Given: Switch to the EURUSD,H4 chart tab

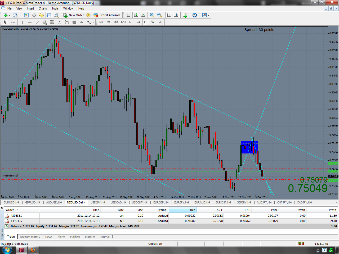Looking at the screenshot, I should click(11, 202).
